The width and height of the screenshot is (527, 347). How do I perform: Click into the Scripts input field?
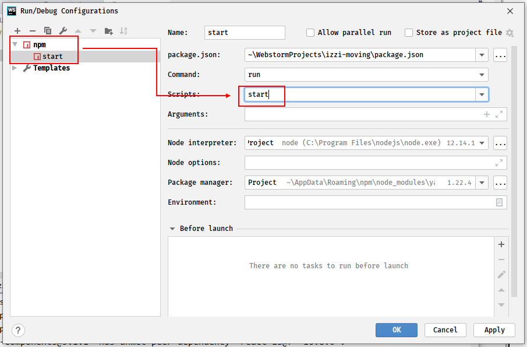(360, 94)
